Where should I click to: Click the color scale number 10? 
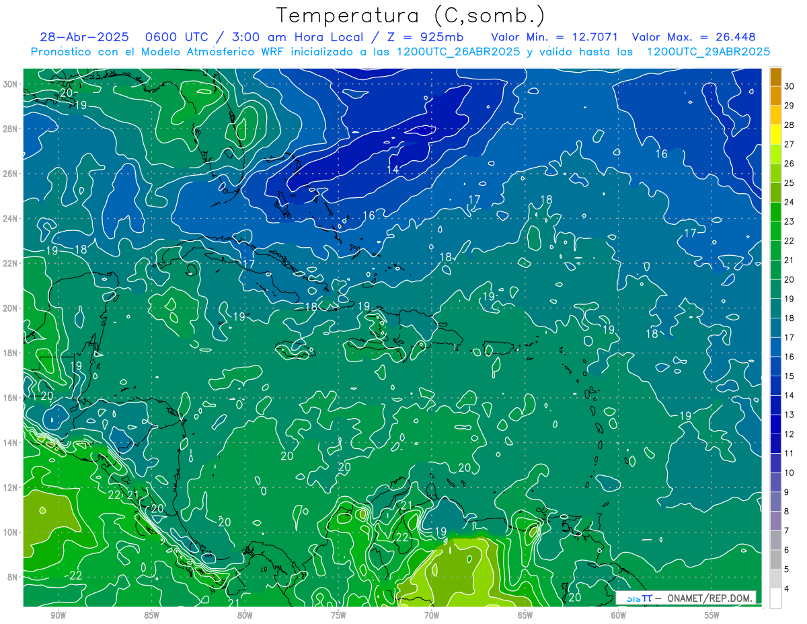(x=790, y=473)
